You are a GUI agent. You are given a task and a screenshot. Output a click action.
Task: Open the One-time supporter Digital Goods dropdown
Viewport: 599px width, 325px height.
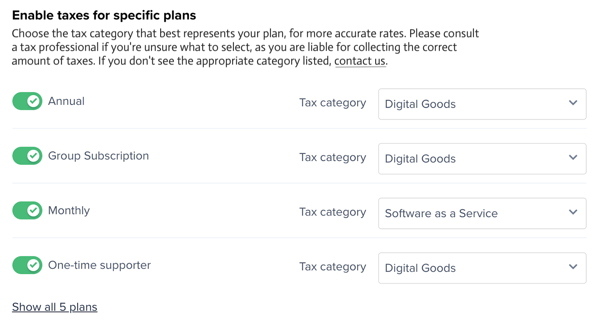point(482,268)
